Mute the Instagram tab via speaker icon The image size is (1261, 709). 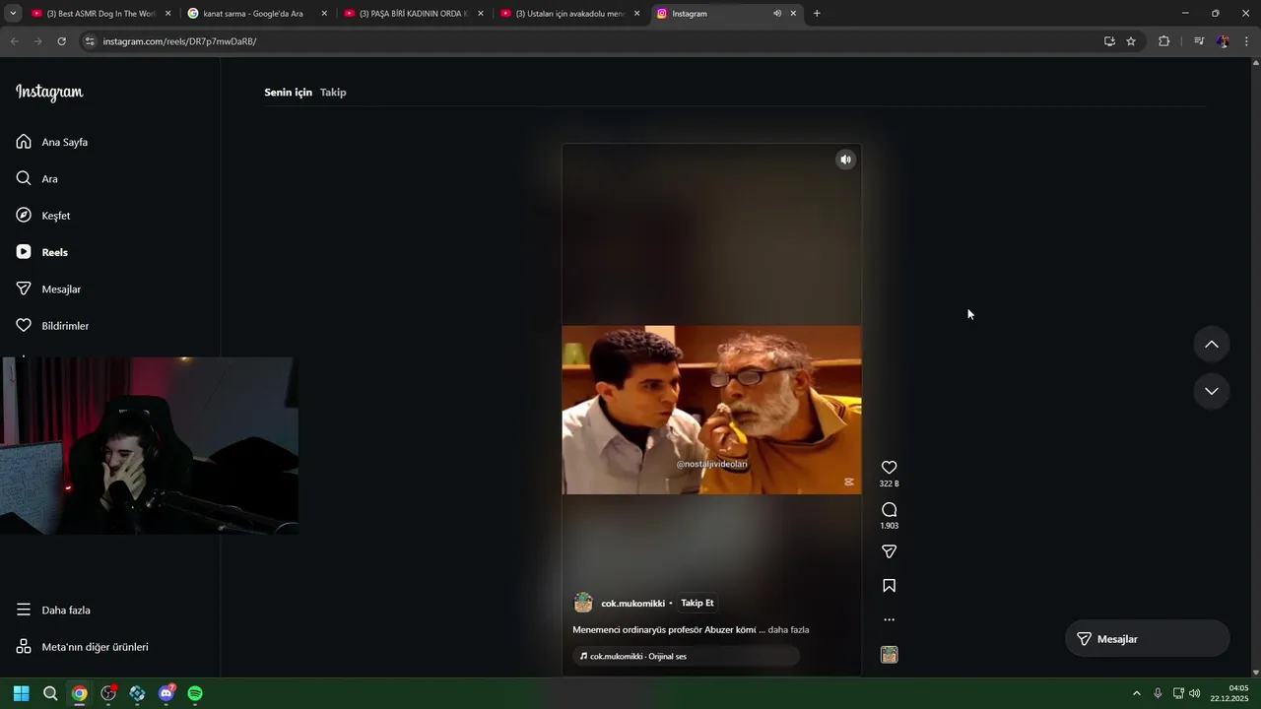tap(777, 14)
